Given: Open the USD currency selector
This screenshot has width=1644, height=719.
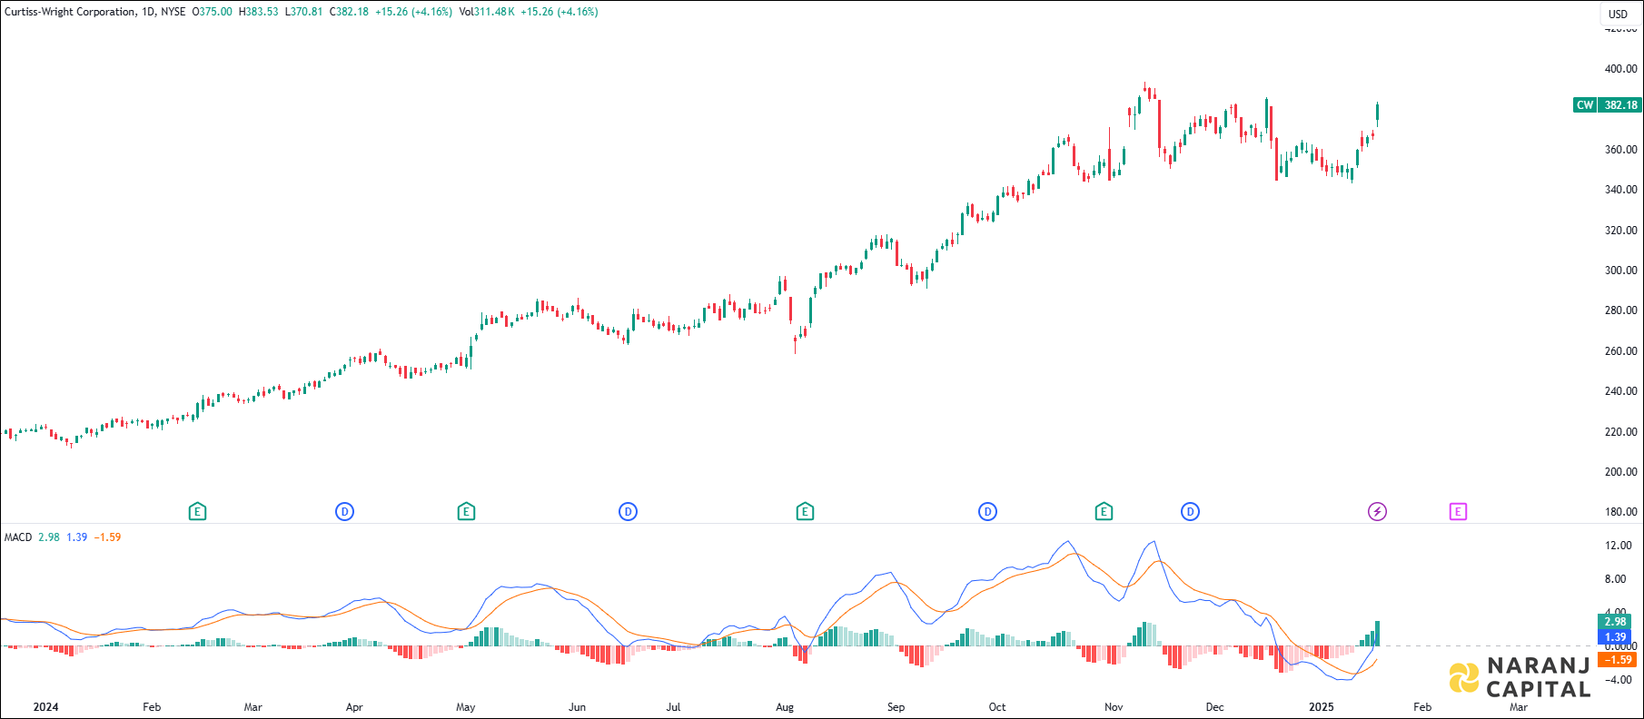Looking at the screenshot, I should click(1619, 14).
